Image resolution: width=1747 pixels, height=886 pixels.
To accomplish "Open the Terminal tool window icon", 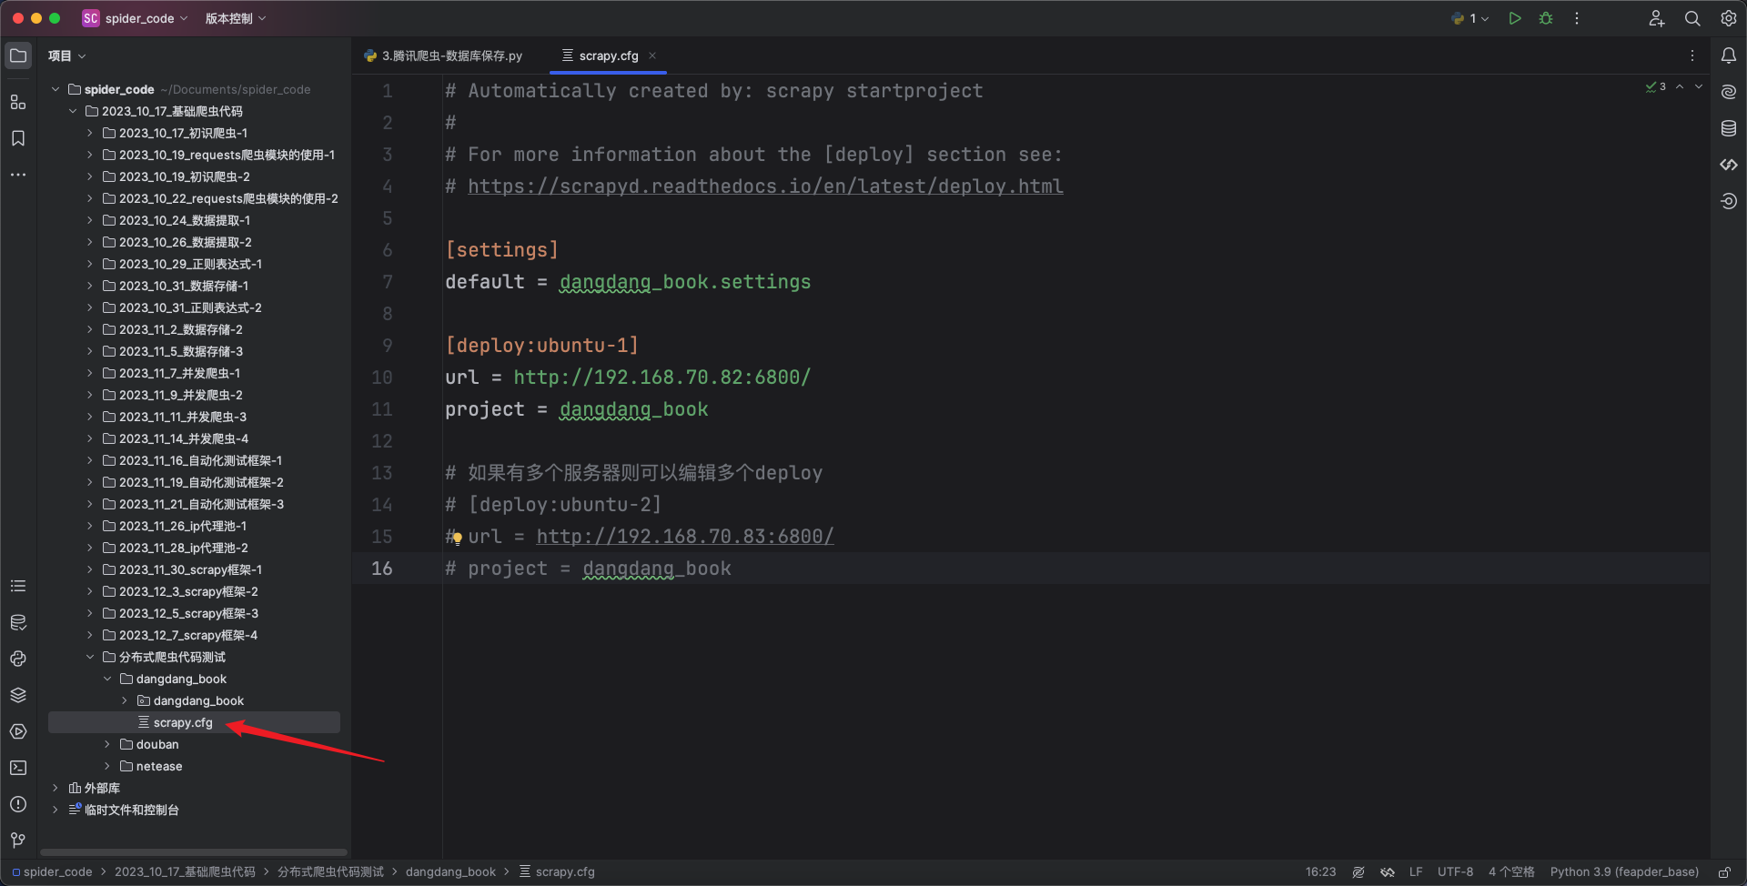I will pos(18,768).
